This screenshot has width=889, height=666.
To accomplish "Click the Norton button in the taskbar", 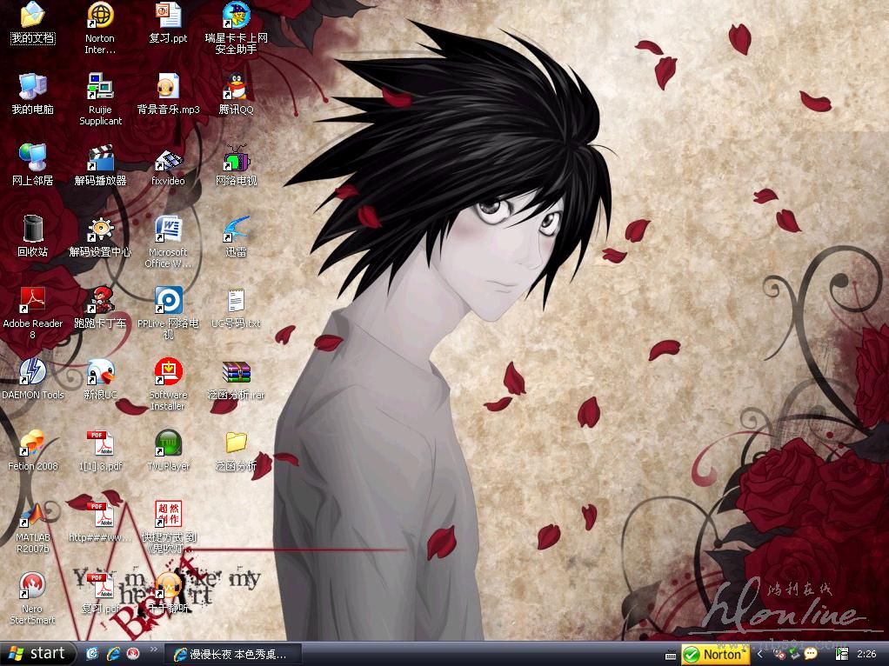I will pos(714,654).
